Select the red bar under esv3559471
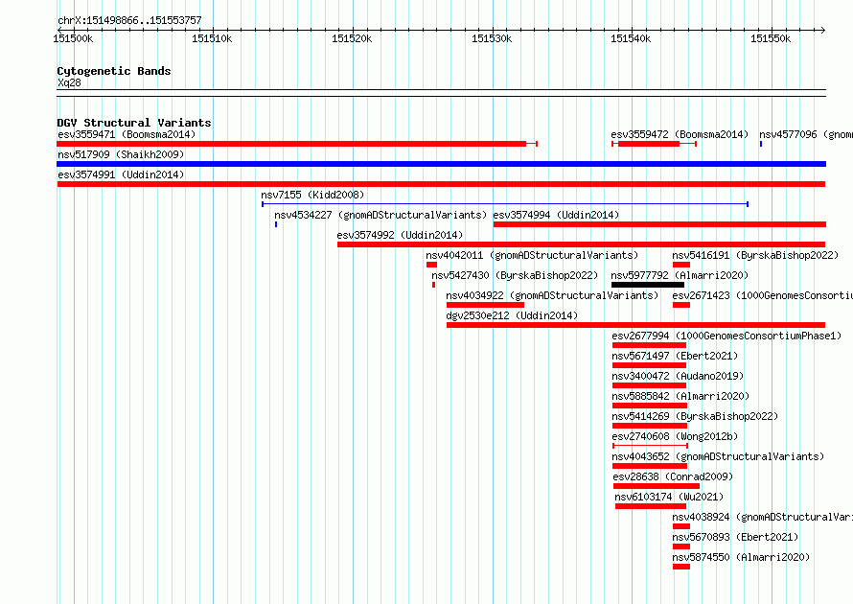 [x=297, y=144]
